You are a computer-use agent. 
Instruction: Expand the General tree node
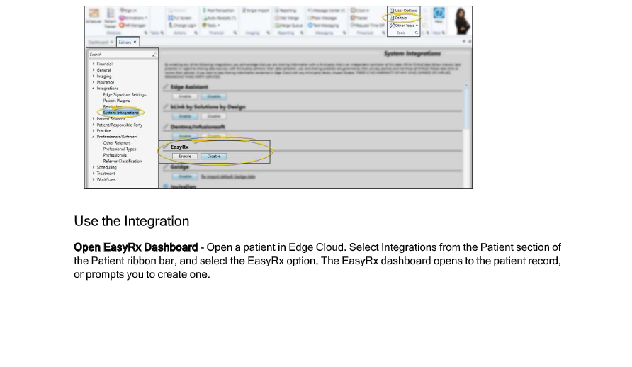point(94,69)
